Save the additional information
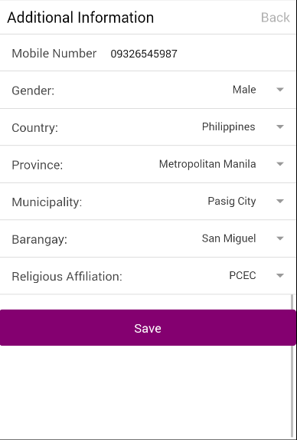Screen dimensions: 297x440 point(148,327)
